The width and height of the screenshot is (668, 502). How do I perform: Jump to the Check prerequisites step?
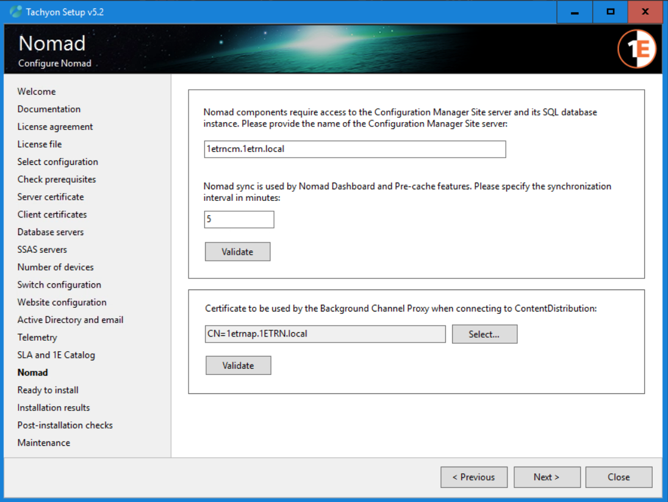click(57, 180)
